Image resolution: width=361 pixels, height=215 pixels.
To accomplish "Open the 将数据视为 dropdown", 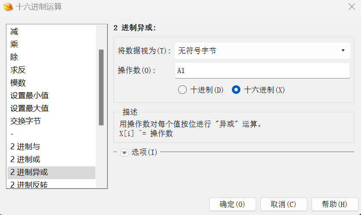I will click(263, 51).
